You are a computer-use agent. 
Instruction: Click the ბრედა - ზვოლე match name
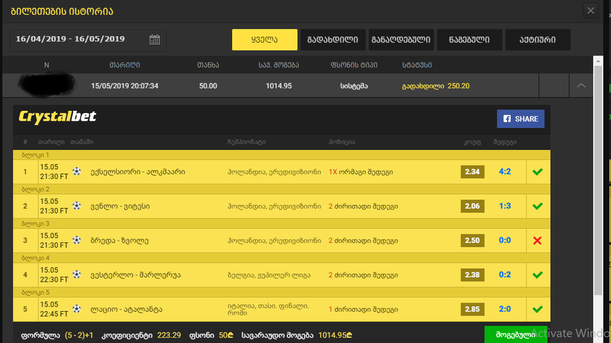coord(119,241)
